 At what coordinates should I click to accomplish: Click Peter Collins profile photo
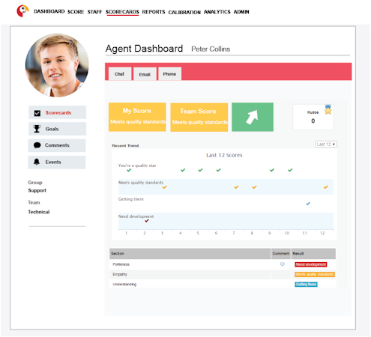tap(57, 65)
